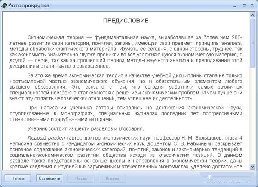The image size is (258, 187).
Task: Click the vertical scrollbar down arrow
Action: coord(252,167)
